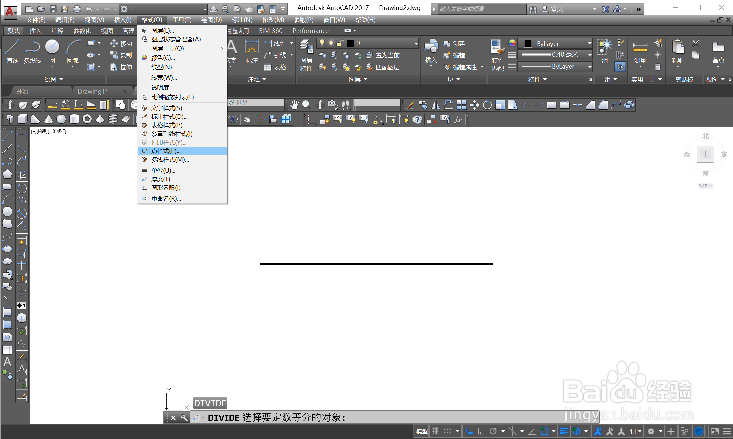Click the zoom magnifier icon in toolbar
This screenshot has width=733, height=439.
[x=307, y=105]
